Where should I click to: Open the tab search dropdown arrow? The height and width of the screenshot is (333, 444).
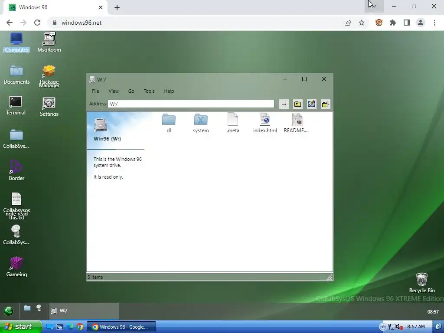click(x=374, y=6)
